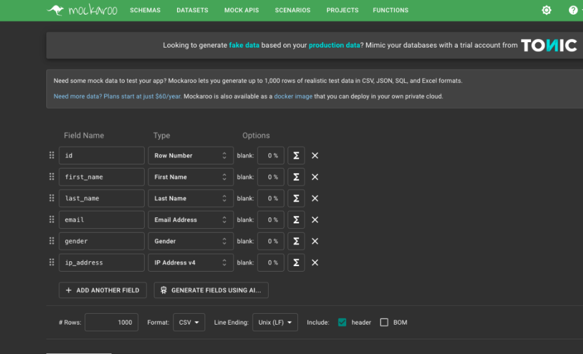The height and width of the screenshot is (354, 583).
Task: Grab the drag handle for gender row
Action: 52,240
